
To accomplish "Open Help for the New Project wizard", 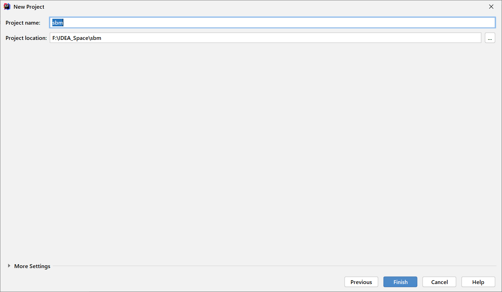I will 478,282.
